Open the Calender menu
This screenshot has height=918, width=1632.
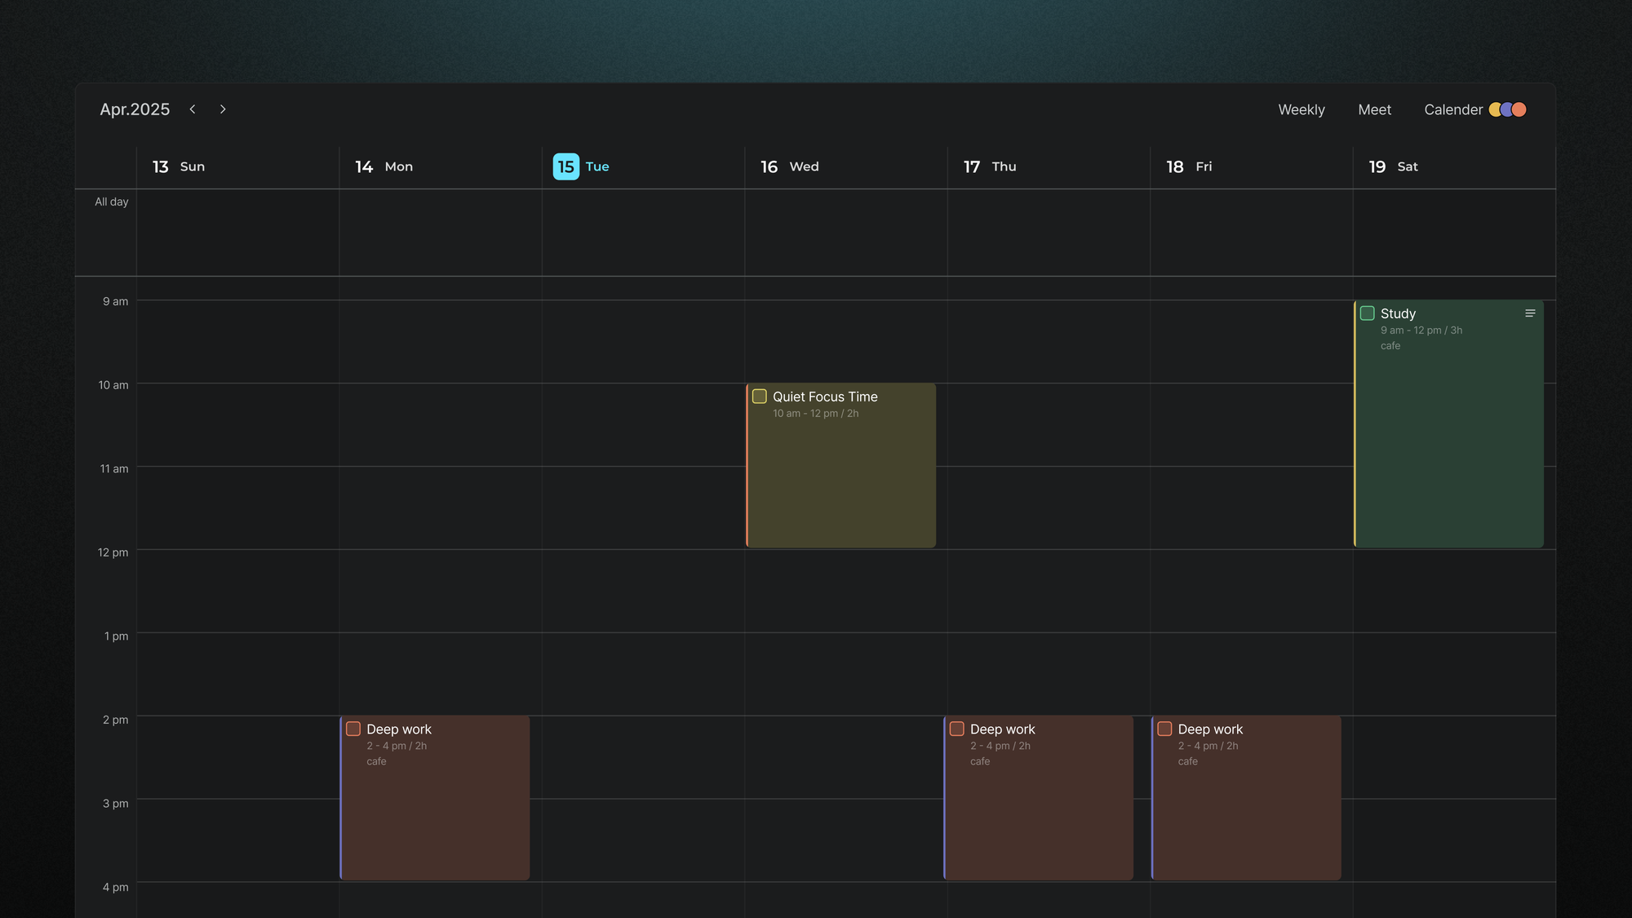coord(1453,109)
